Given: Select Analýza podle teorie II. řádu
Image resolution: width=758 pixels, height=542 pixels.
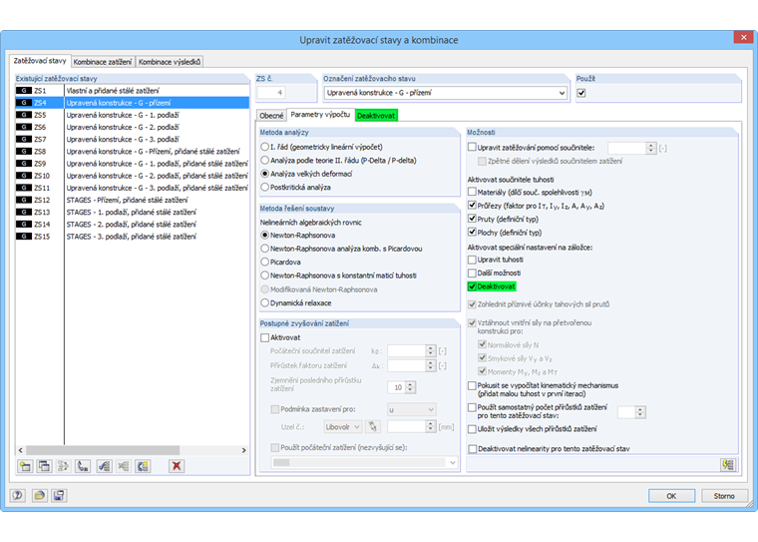Looking at the screenshot, I should pyautogui.click(x=265, y=160).
